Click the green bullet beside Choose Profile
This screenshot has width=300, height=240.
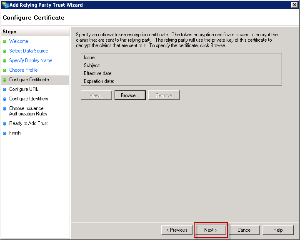pyautogui.click(x=5, y=70)
